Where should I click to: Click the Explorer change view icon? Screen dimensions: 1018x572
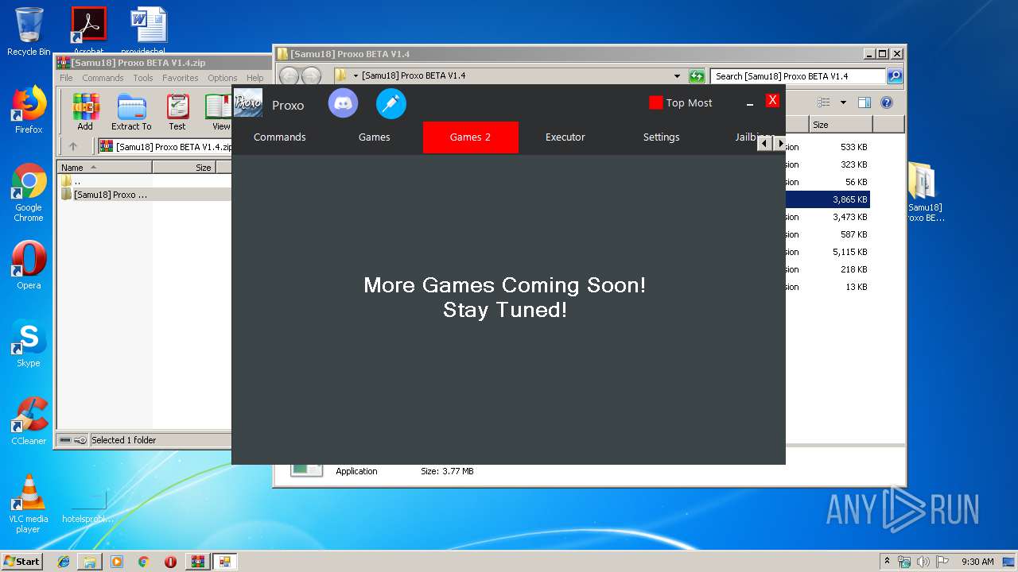(x=824, y=102)
